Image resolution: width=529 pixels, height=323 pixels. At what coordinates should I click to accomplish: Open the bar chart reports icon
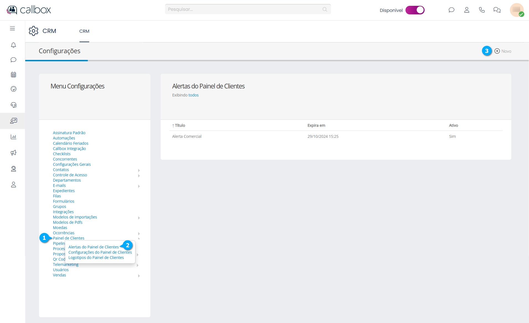tap(13, 137)
